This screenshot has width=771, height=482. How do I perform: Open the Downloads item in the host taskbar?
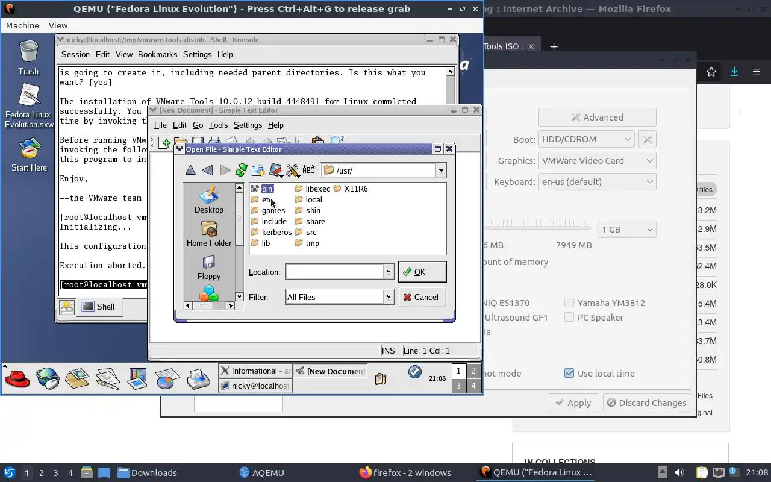147,473
